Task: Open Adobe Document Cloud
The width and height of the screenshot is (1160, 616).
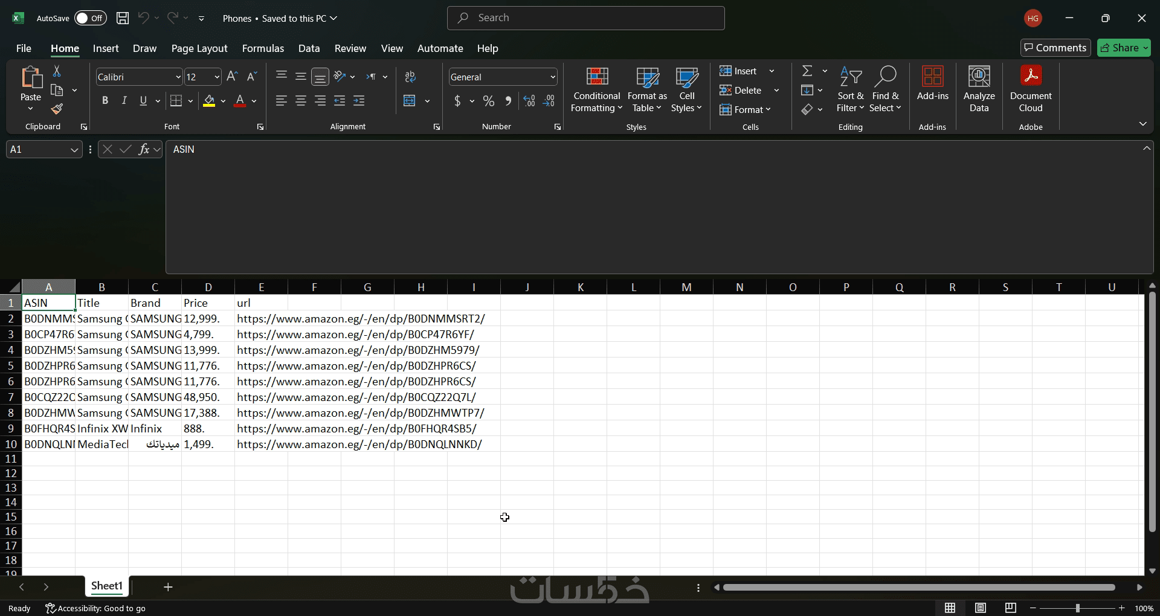Action: point(1031,89)
